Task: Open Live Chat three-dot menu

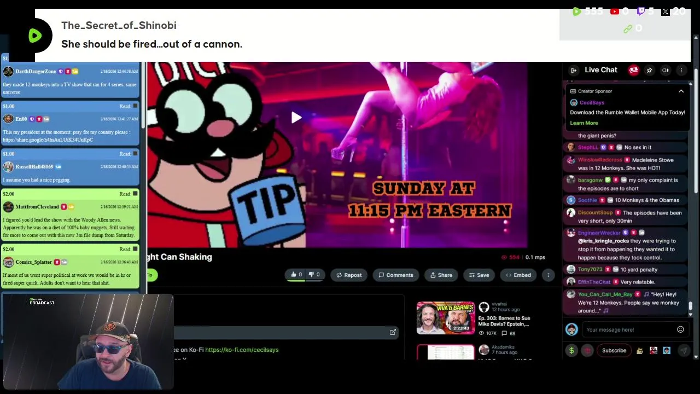Action: coord(681,70)
